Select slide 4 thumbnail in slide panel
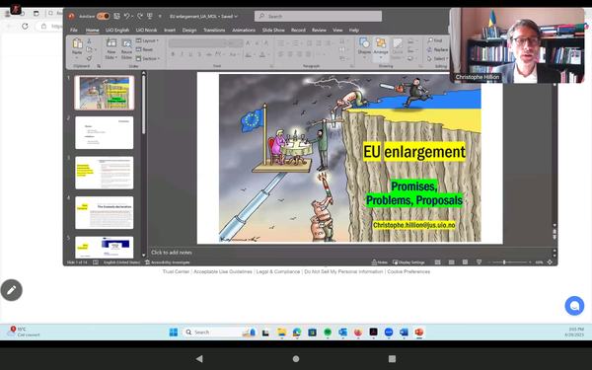Viewport: 592px width, 370px height. pos(105,212)
